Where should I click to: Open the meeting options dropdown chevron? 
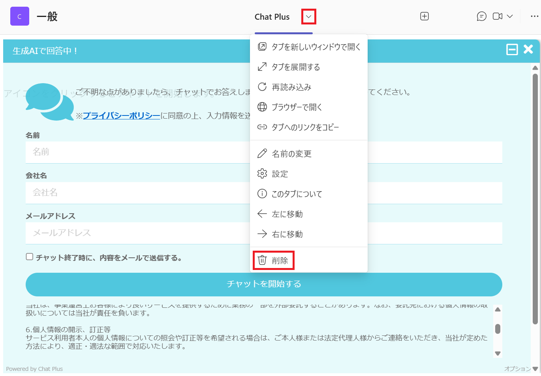510,16
